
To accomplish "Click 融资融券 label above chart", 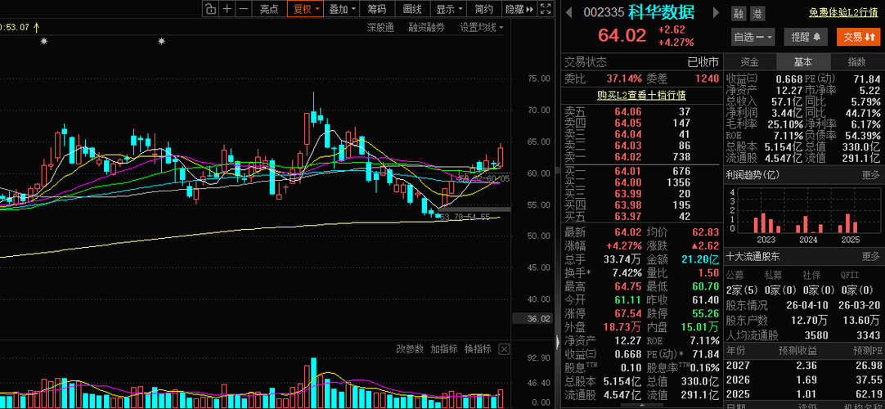I will click(427, 26).
